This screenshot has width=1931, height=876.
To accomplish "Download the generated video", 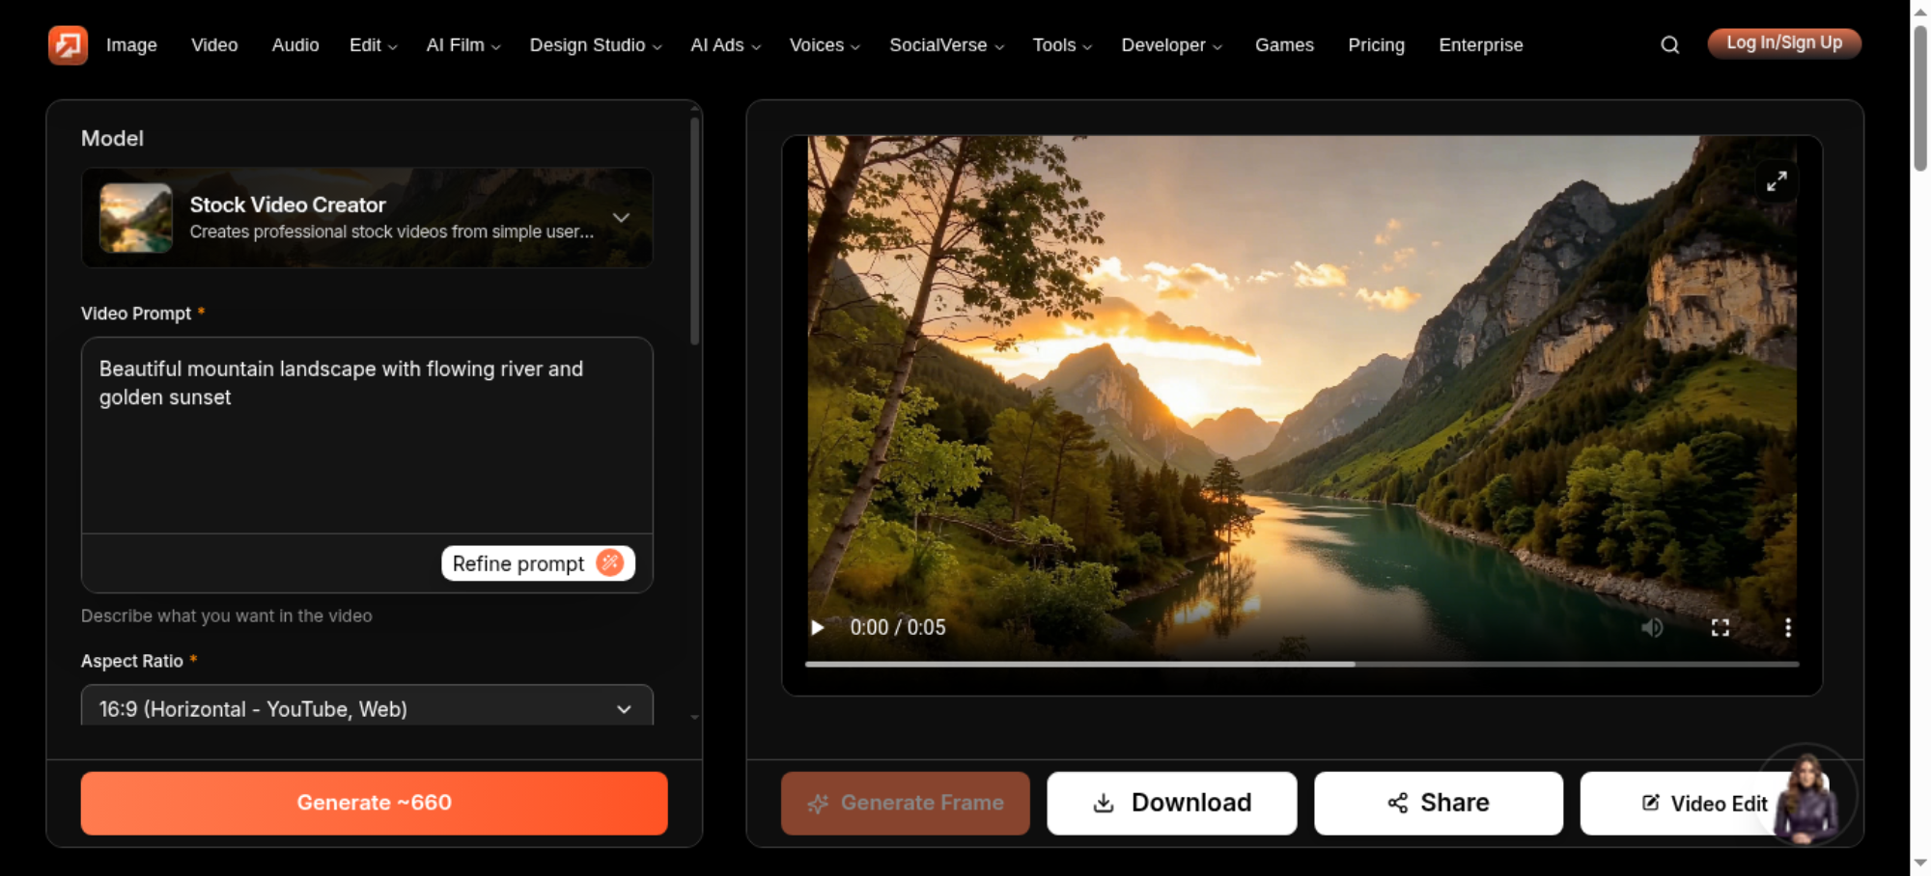I will pos(1172,803).
